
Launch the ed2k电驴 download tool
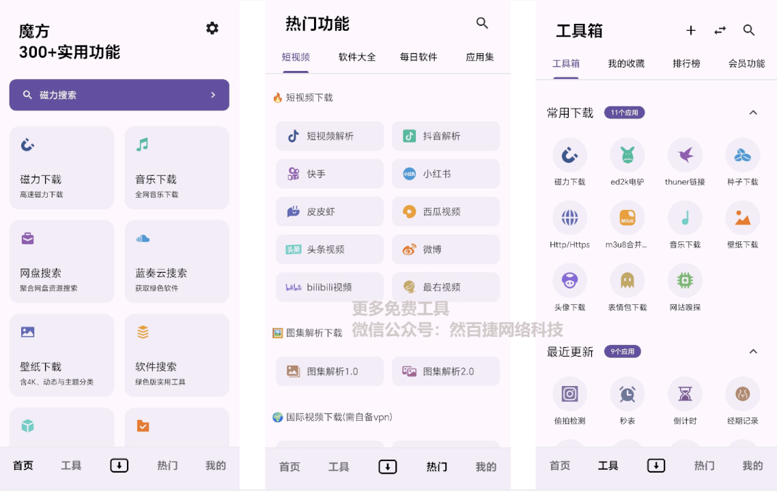pos(627,161)
